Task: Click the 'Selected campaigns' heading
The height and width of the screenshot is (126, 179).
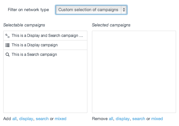Action: coord(111,25)
